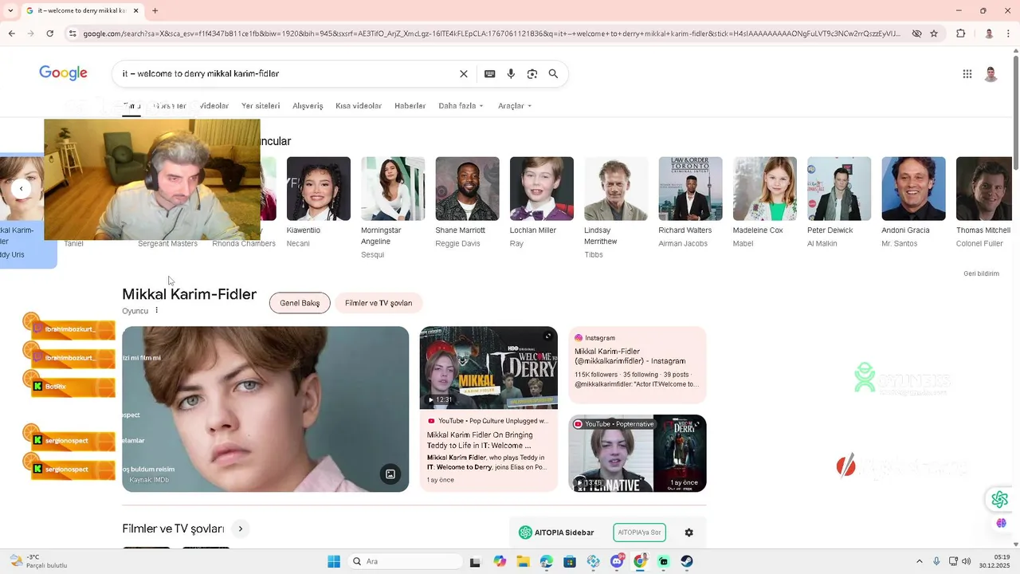Click the Geri bildirim link
Screen dimensions: 1020x574
[981, 273]
